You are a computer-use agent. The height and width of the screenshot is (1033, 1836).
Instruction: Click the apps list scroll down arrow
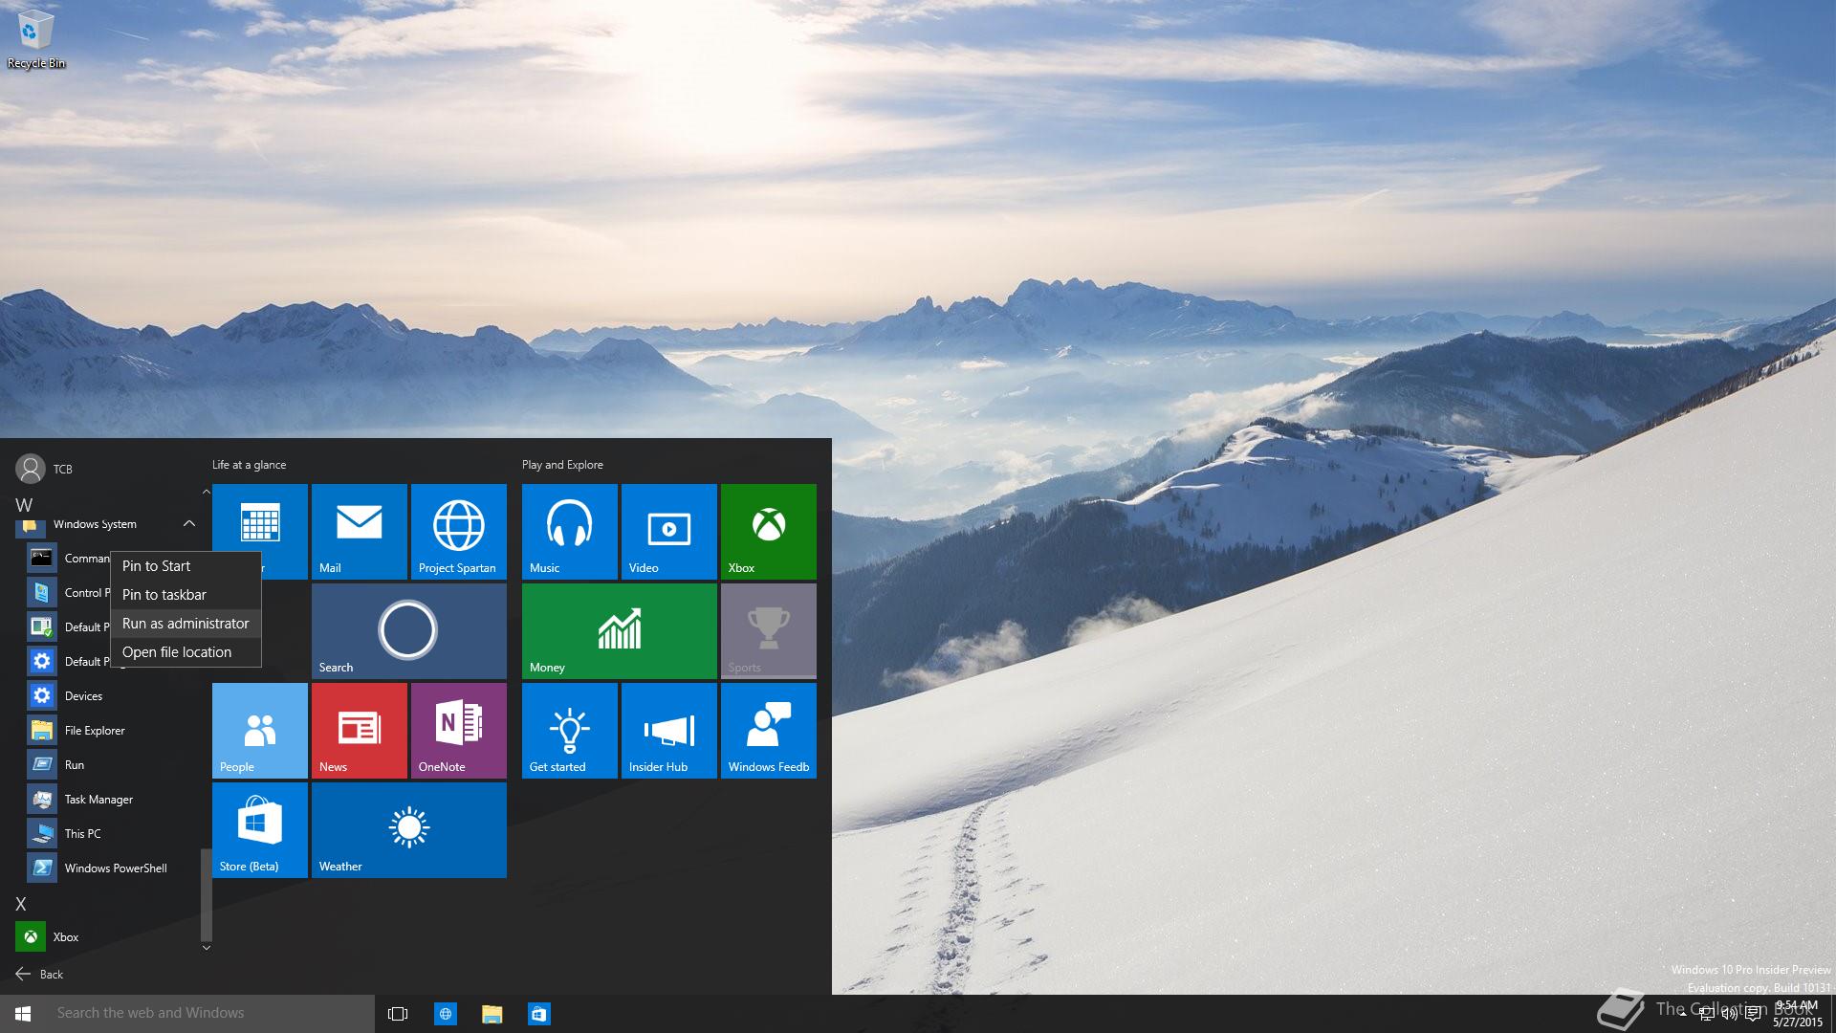click(206, 948)
